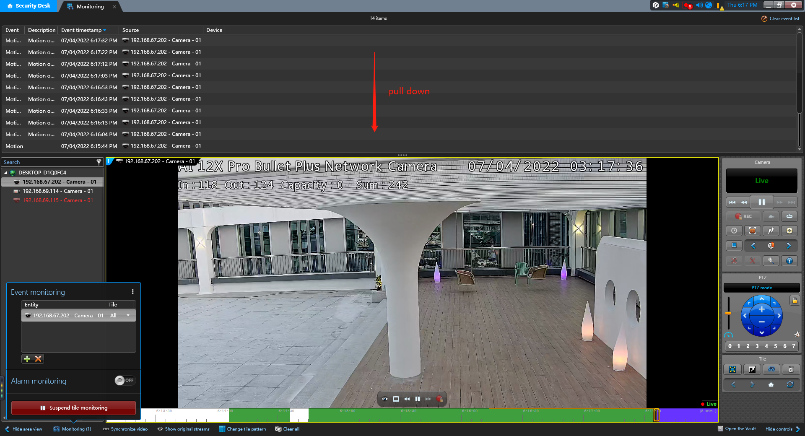Screen dimensions: 805x436
Task: Click the volume speaker tray icon
Action: 699,5
